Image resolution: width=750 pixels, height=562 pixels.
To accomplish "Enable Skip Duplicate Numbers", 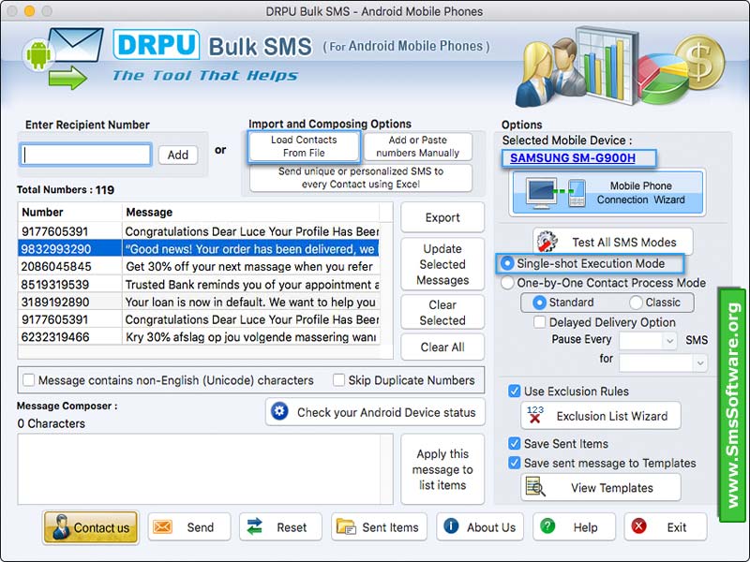I will 338,380.
